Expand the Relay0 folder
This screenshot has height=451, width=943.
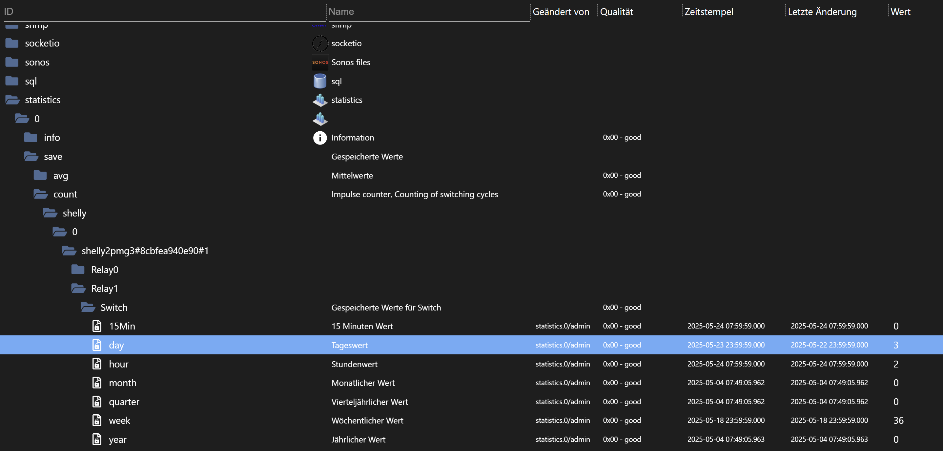tap(78, 270)
